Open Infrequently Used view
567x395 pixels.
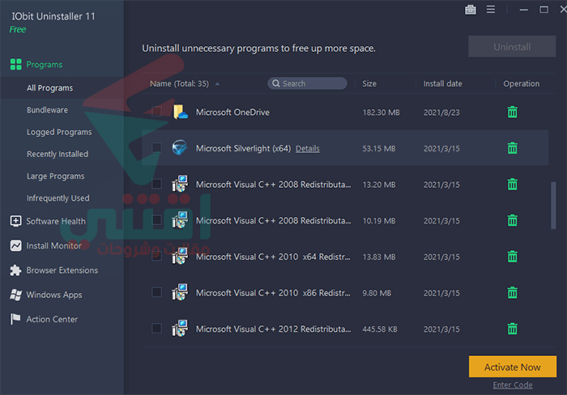(58, 198)
